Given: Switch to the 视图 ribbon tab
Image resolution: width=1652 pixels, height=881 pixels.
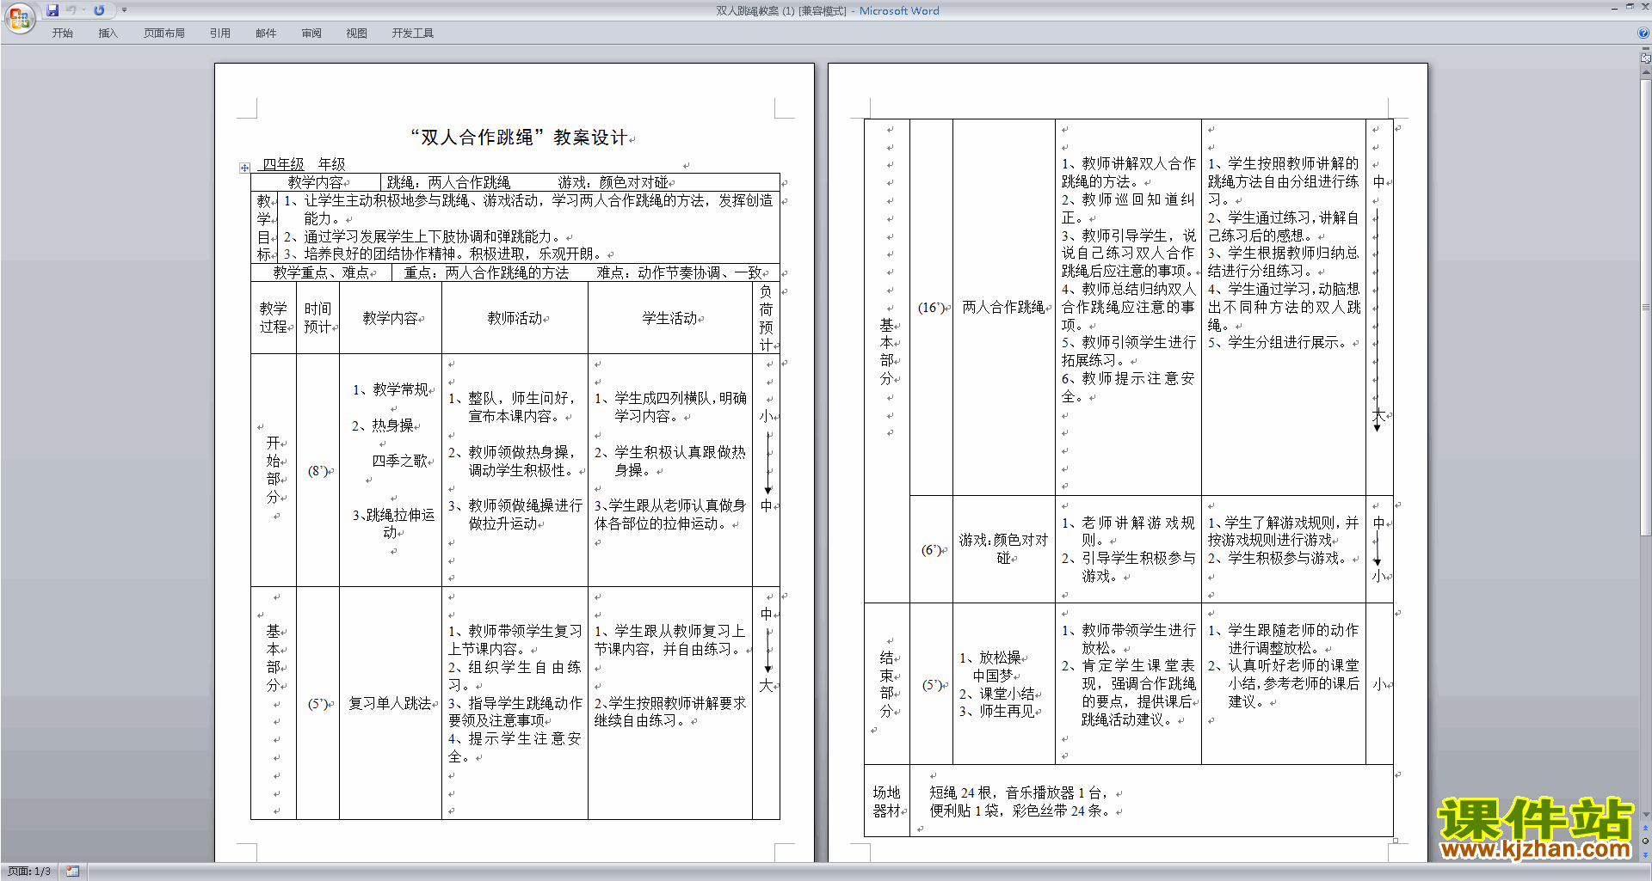Looking at the screenshot, I should [x=356, y=33].
